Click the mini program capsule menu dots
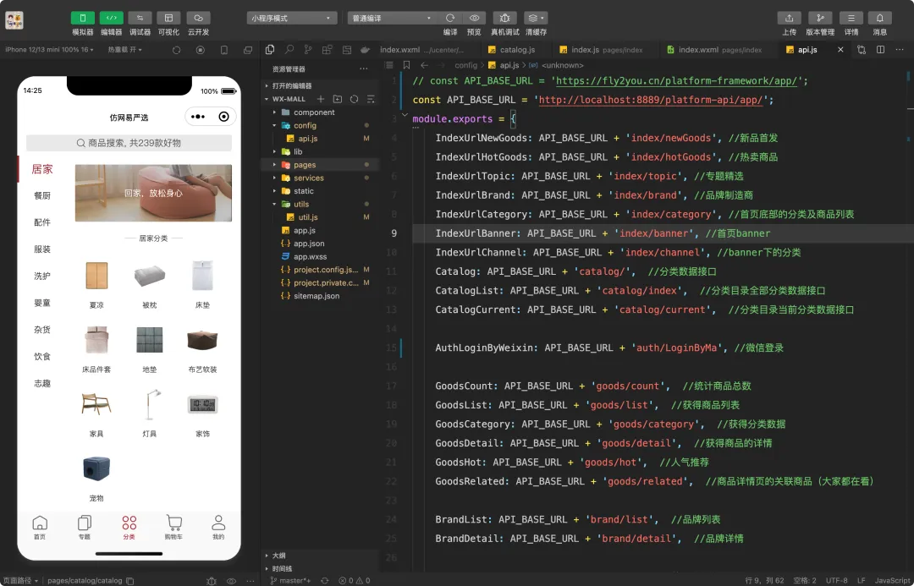The height and width of the screenshot is (586, 914). (198, 117)
